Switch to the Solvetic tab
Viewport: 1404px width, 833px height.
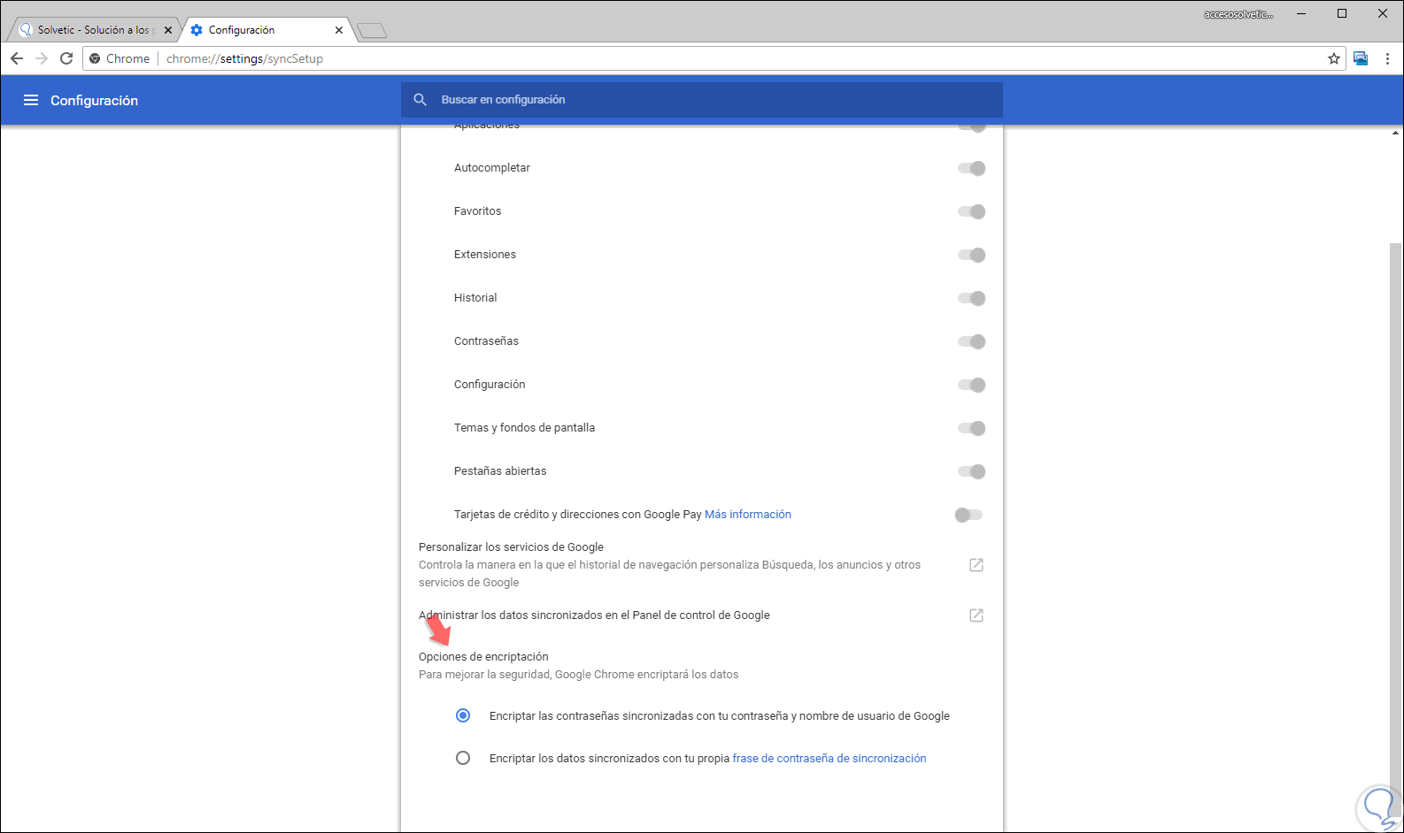[96, 30]
